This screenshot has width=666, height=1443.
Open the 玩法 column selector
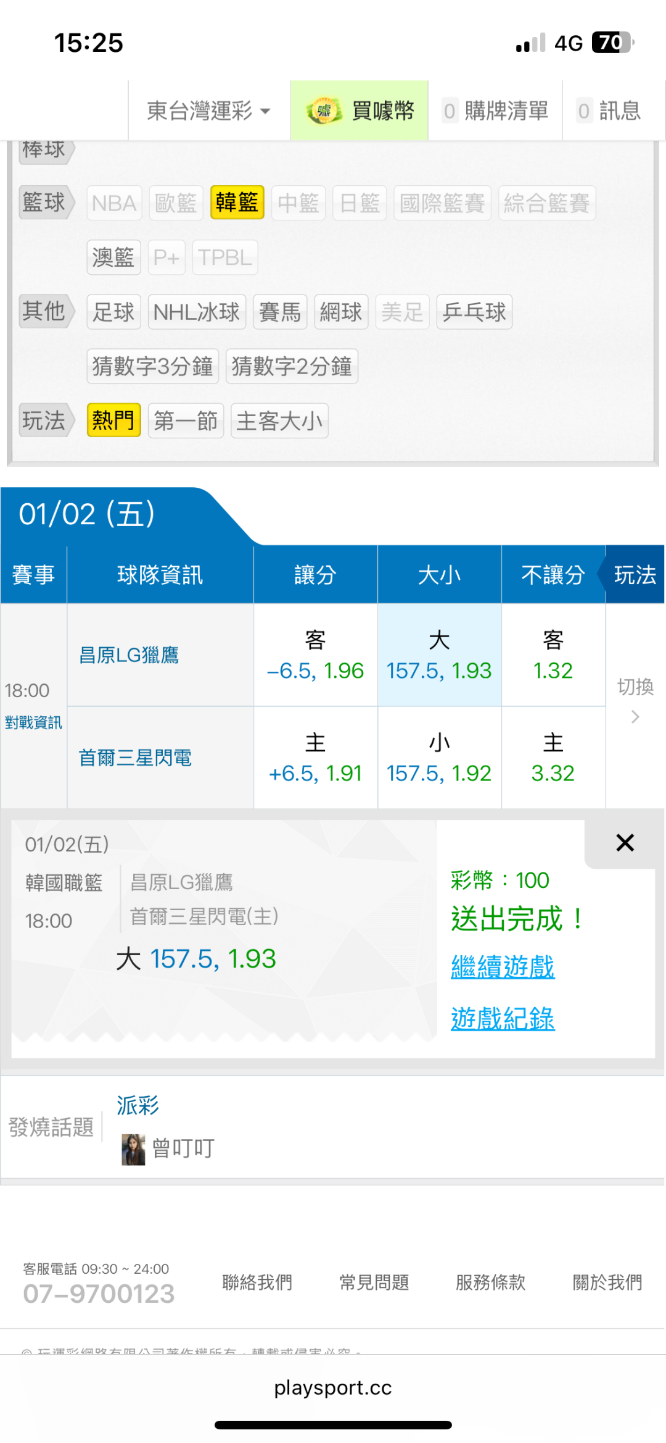coord(635,575)
